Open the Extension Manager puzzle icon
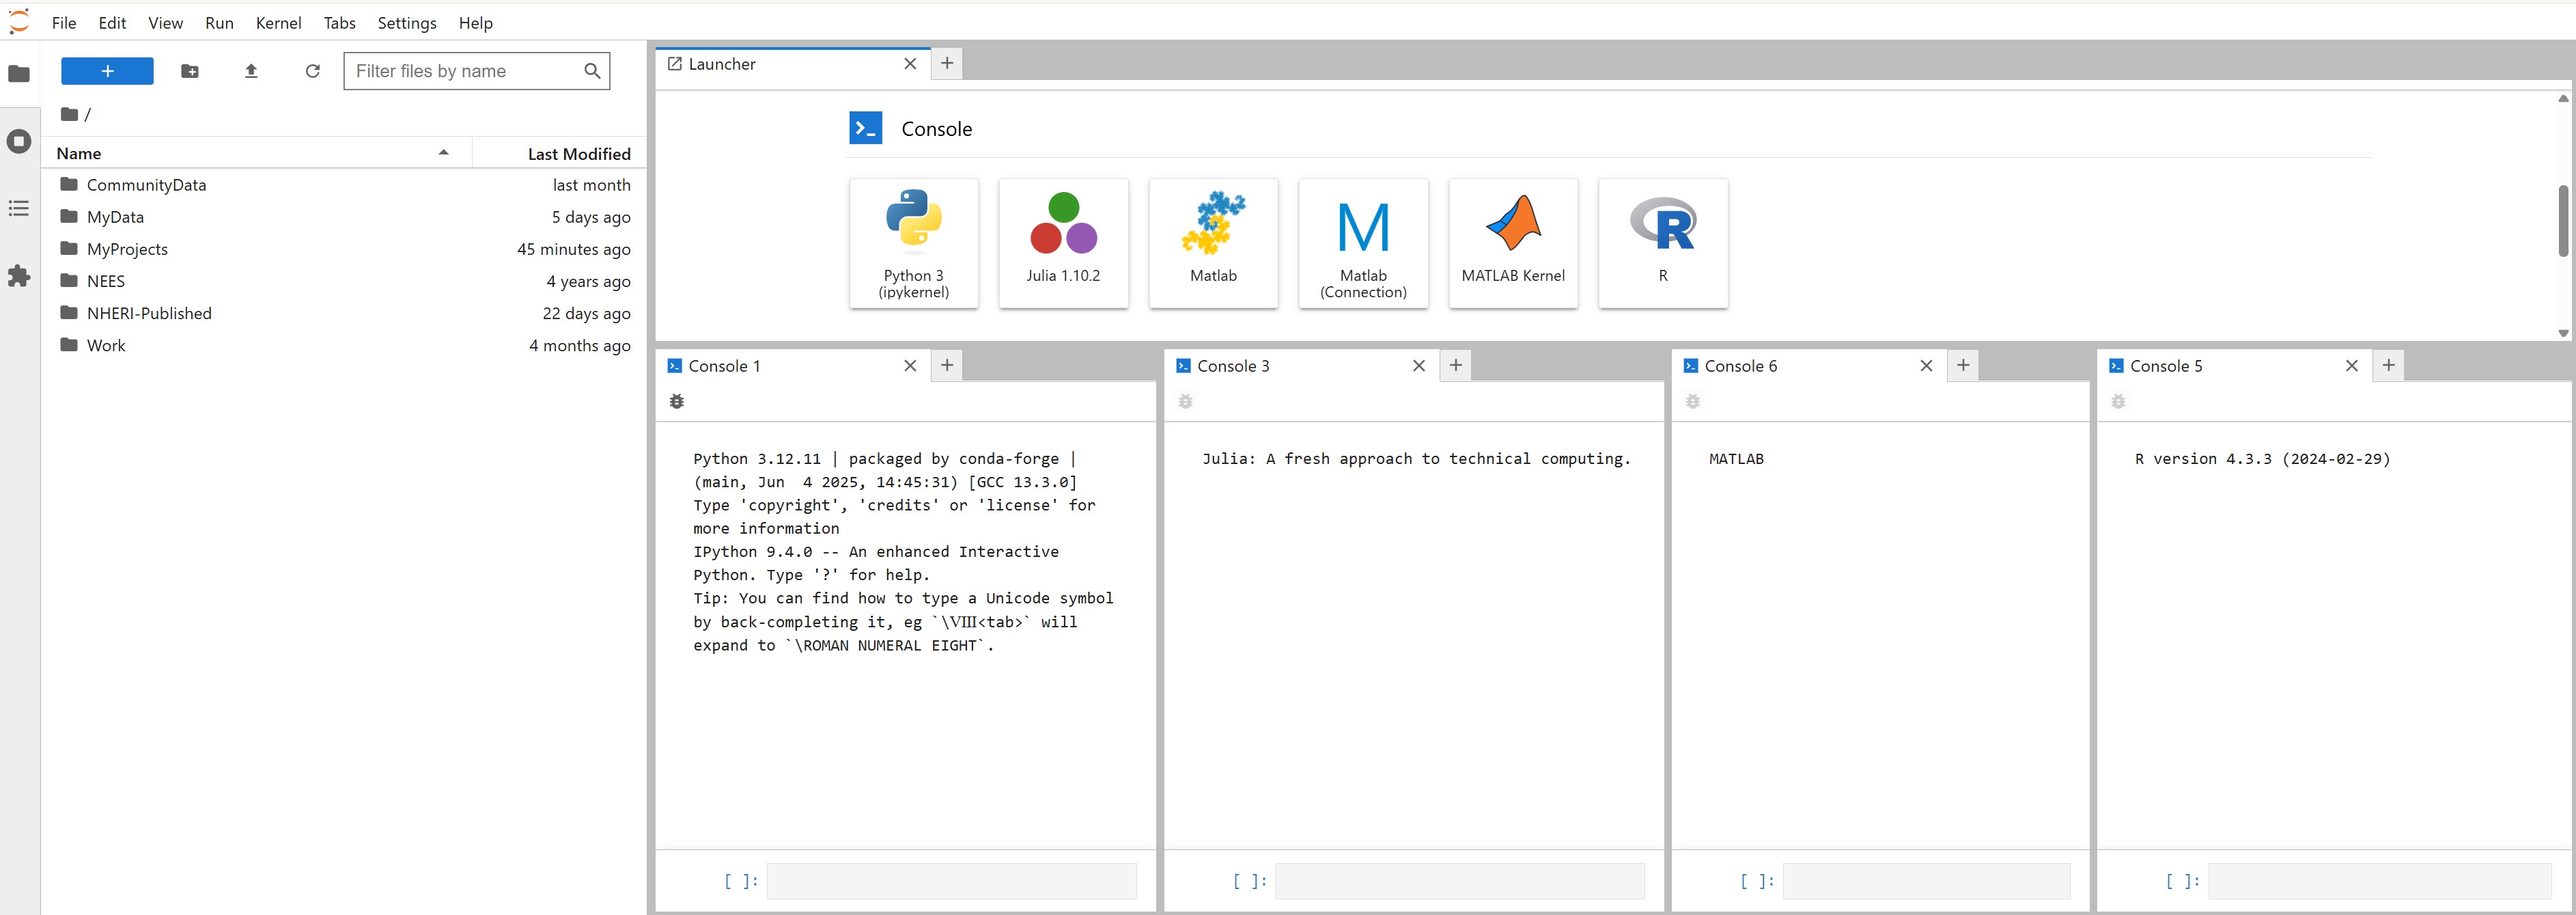Image resolution: width=2576 pixels, height=915 pixels. [19, 276]
